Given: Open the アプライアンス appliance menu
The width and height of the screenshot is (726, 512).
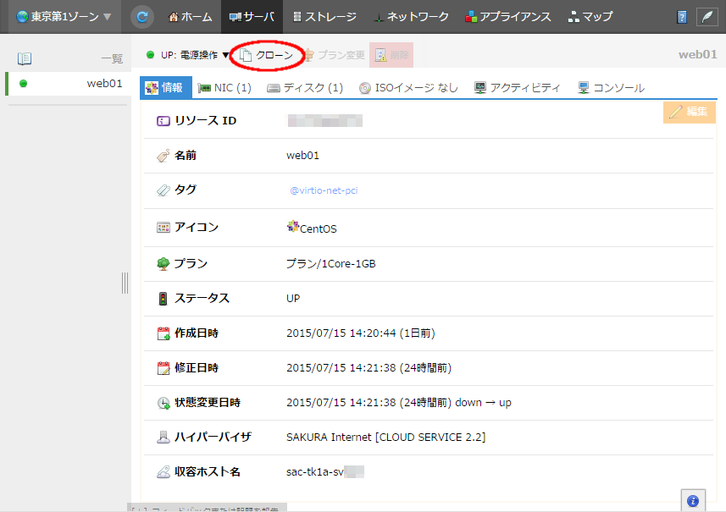Looking at the screenshot, I should (x=507, y=17).
